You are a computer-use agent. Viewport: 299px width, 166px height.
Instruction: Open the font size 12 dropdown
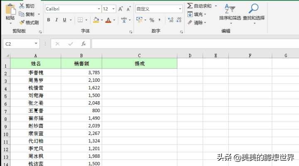pyautogui.click(x=113, y=9)
